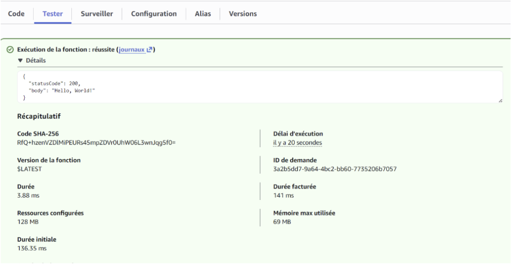Screen dimensions: 512x268
Task: Click the SHA-256 hash value RfQ+hzen...
Action: pyautogui.click(x=97, y=143)
